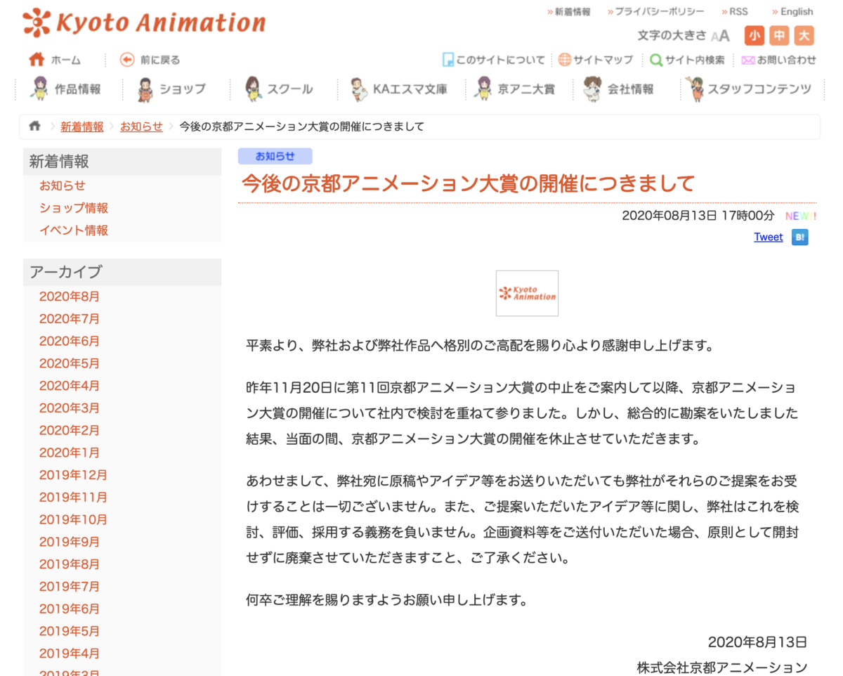The height and width of the screenshot is (676, 843).
Task: Click the スタッフコンテンツ character icon
Action: tap(694, 89)
